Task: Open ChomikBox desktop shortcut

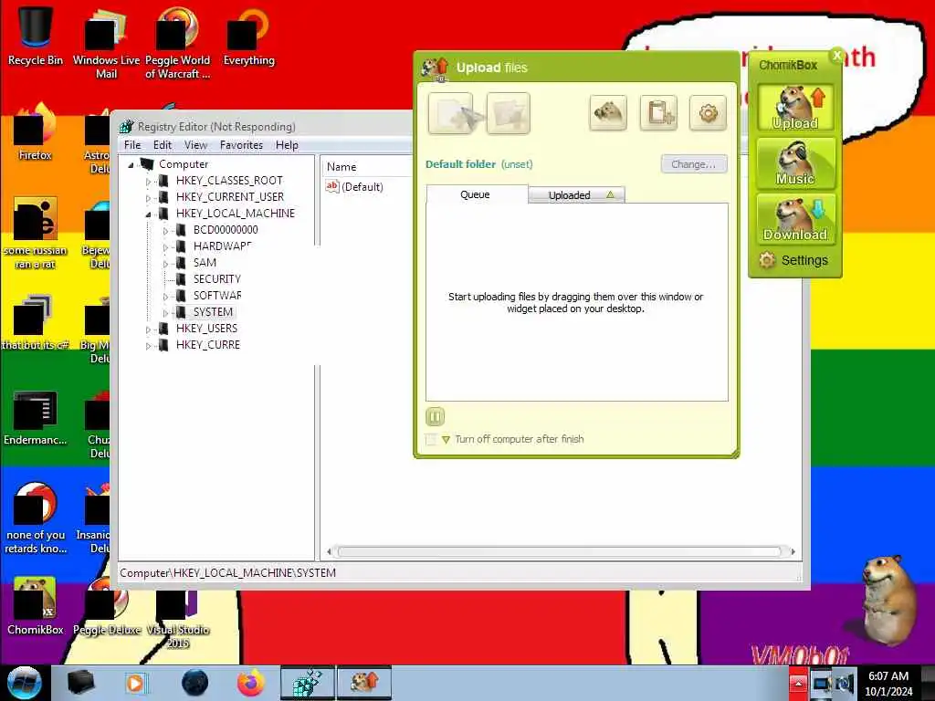Action: pos(36,606)
